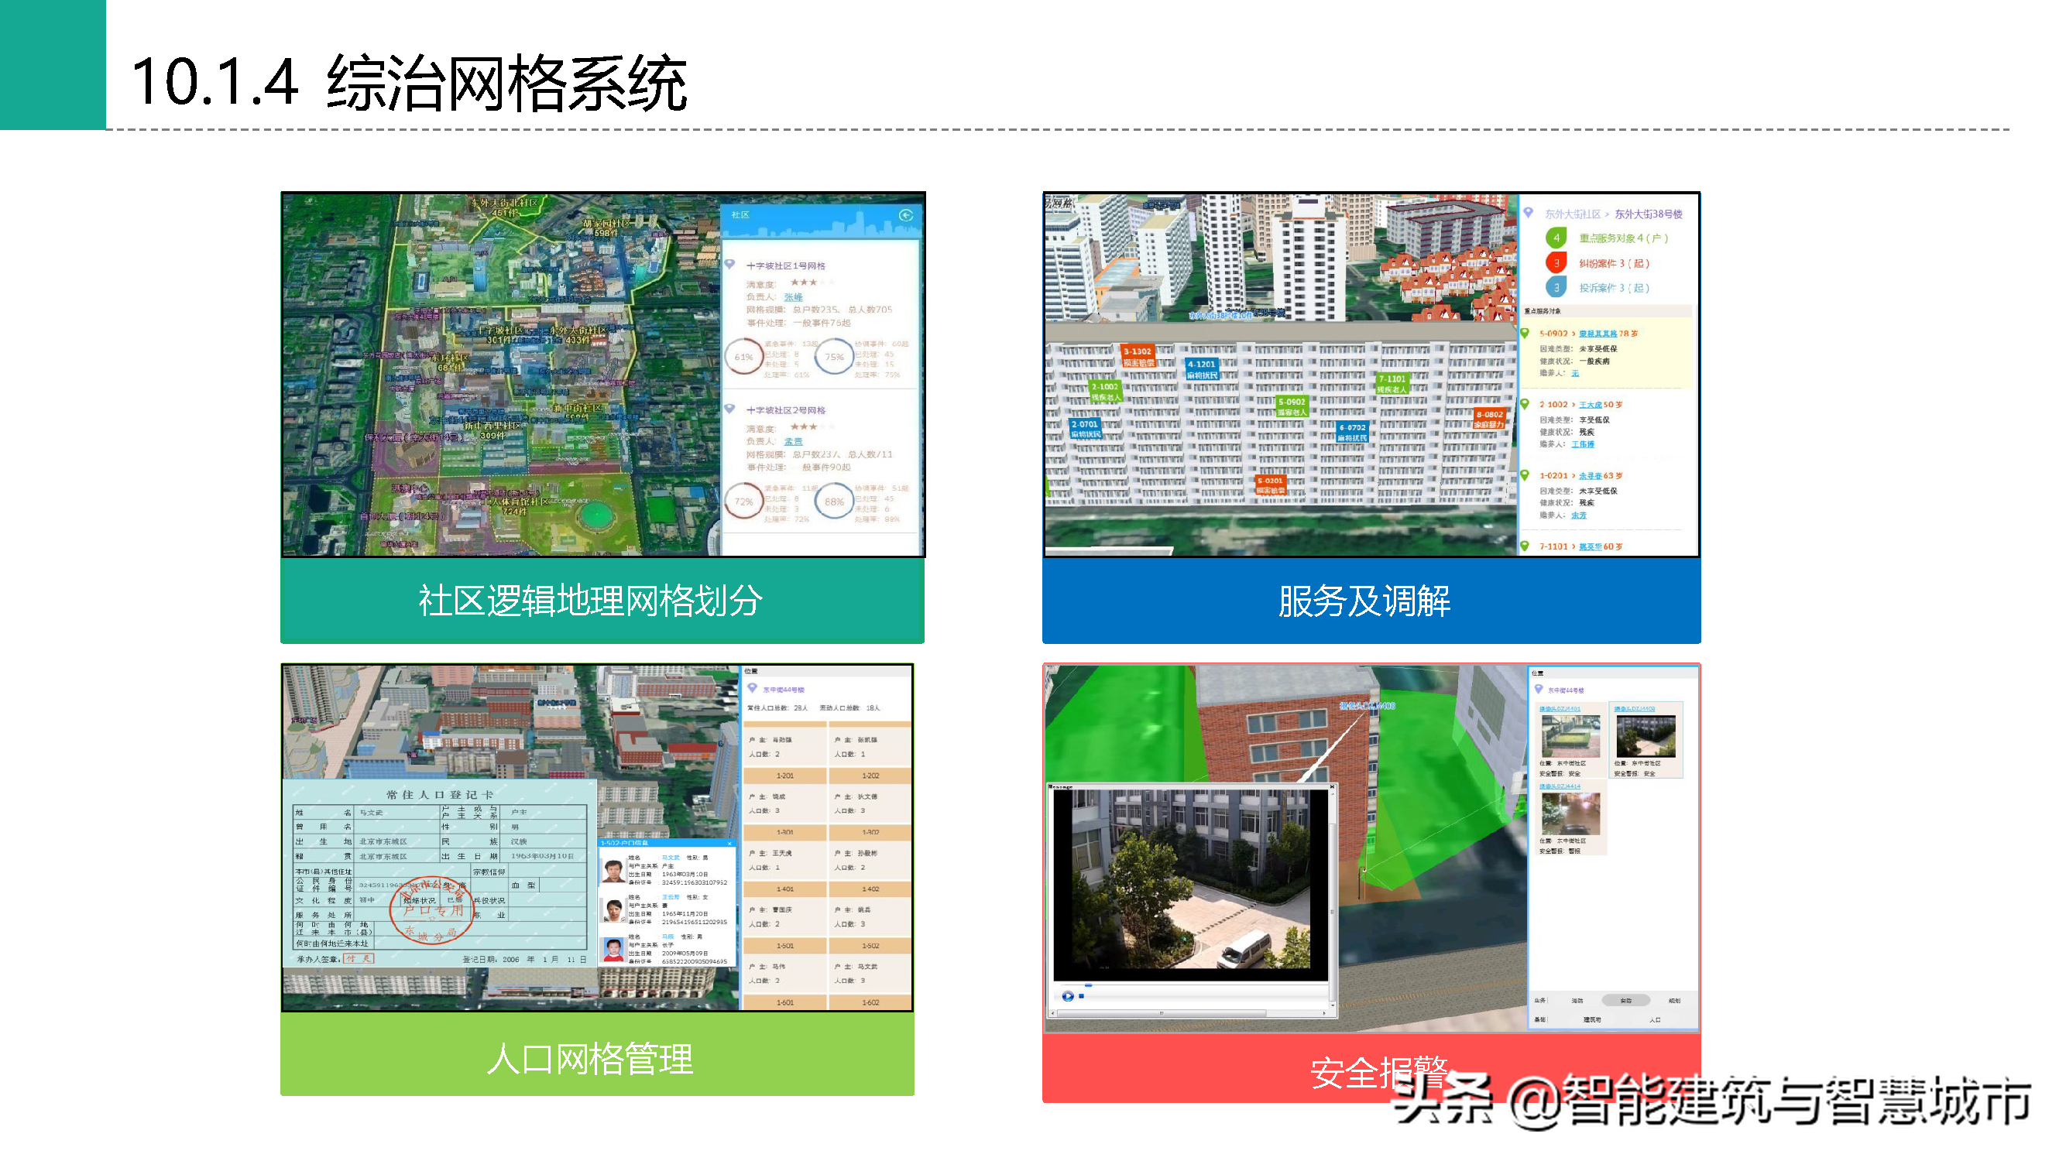Open the resident link in row 5-0902

point(1598,334)
